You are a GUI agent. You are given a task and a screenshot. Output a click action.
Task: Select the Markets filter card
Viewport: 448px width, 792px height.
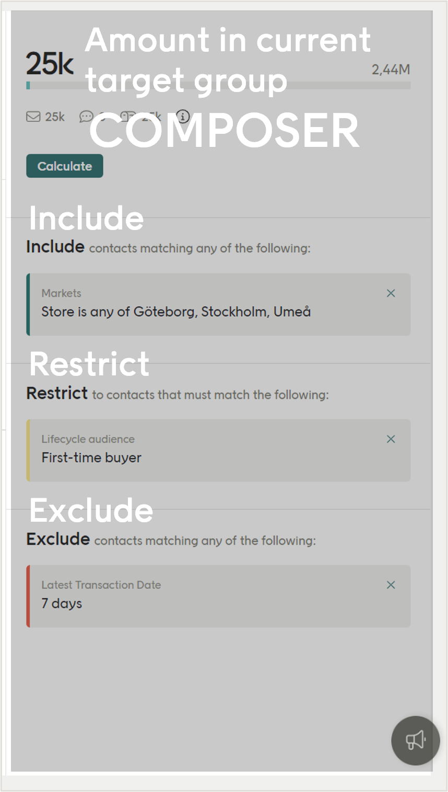tap(209, 305)
